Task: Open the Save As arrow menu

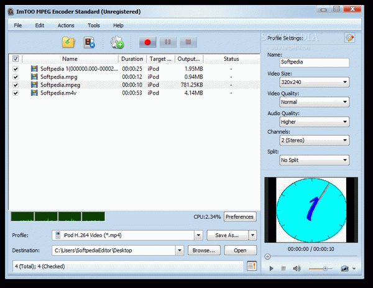Action: pos(252,235)
